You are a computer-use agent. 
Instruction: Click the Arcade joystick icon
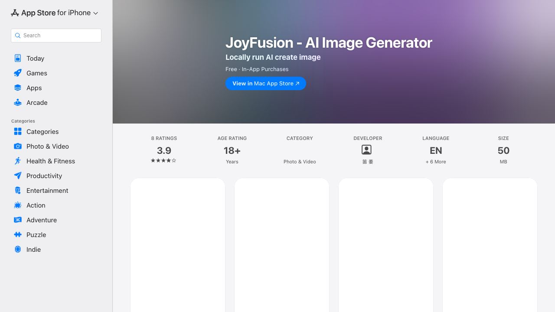point(18,102)
